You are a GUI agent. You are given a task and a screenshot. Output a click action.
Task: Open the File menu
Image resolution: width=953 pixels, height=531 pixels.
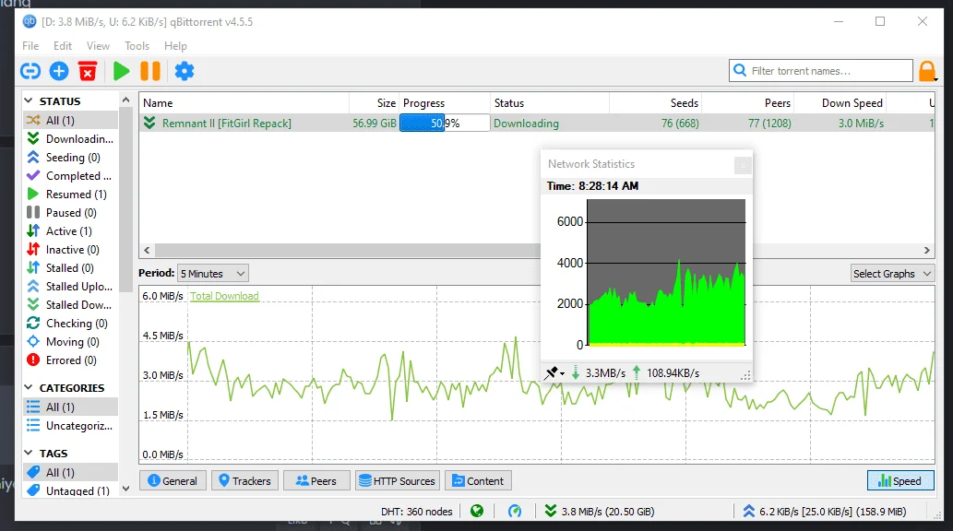click(x=30, y=45)
